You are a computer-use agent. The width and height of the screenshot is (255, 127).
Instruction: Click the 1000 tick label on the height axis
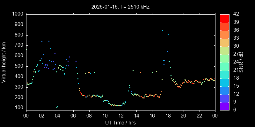pos(17,14)
